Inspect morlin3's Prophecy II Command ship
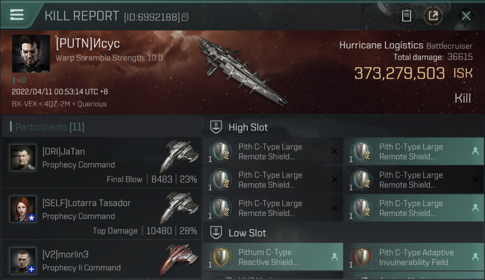 click(x=179, y=259)
